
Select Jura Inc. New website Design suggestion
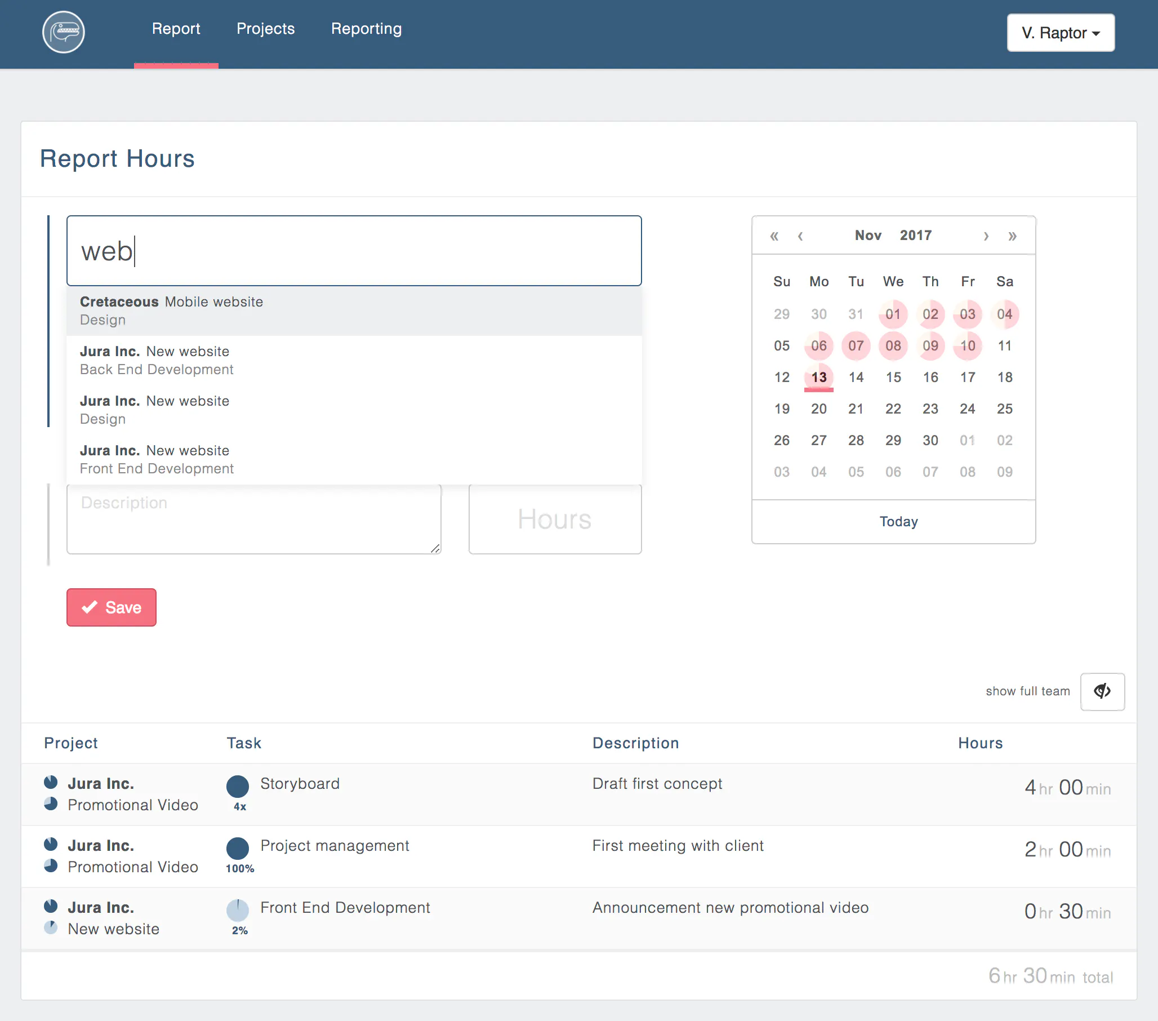coord(354,410)
